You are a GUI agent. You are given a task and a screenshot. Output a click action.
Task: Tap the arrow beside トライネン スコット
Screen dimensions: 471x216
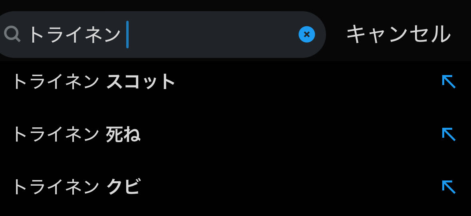[449, 81]
